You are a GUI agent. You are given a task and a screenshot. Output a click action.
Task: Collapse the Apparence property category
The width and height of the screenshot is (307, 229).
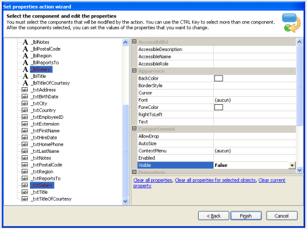[135, 70]
